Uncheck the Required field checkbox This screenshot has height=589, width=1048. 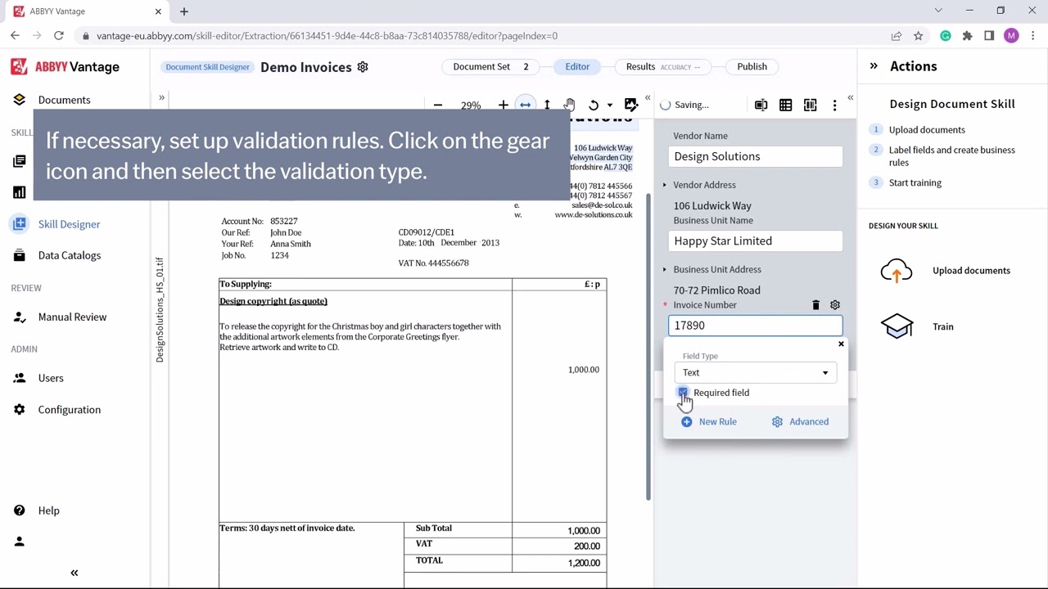tap(683, 393)
